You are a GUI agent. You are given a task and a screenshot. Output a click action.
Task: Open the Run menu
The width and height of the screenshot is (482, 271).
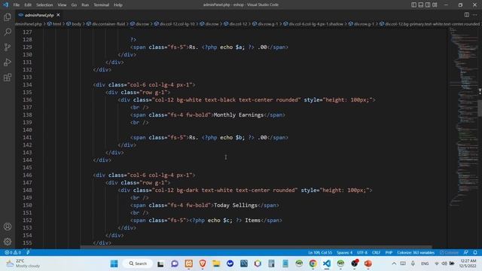pos(85,5)
